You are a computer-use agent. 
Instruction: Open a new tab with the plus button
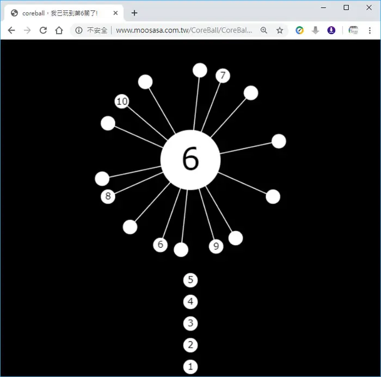pos(134,13)
